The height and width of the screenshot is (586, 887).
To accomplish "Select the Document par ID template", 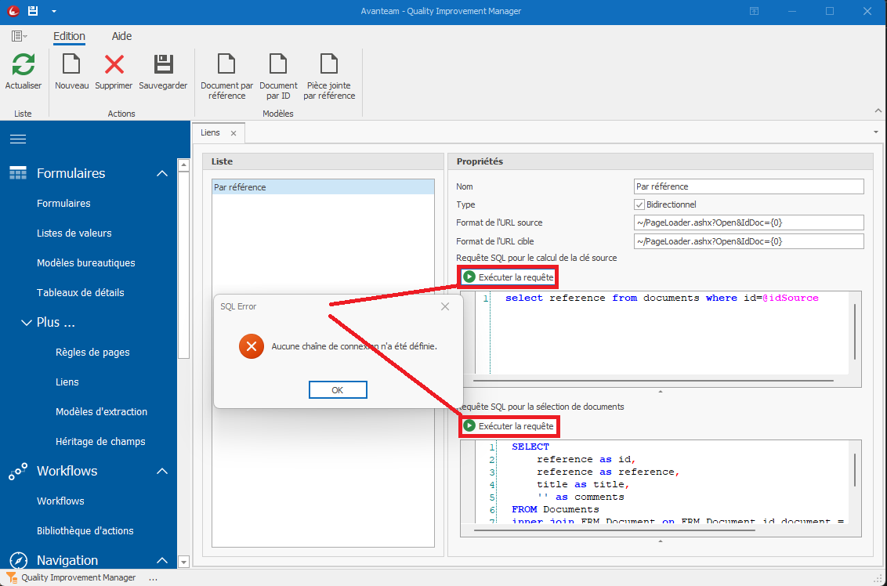I will [278, 65].
